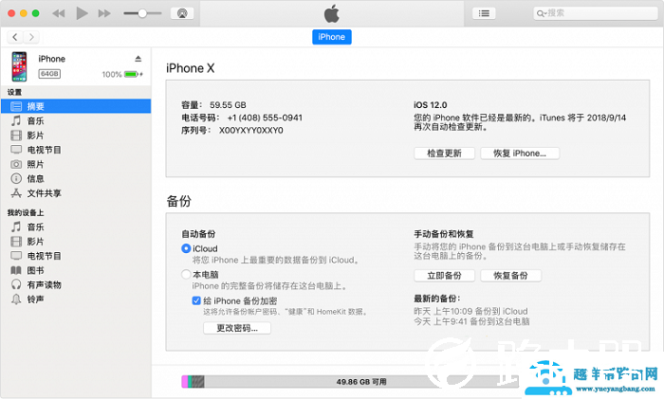The width and height of the screenshot is (664, 399).
Task: Open 信息 in the sidebar
Action: (x=76, y=178)
